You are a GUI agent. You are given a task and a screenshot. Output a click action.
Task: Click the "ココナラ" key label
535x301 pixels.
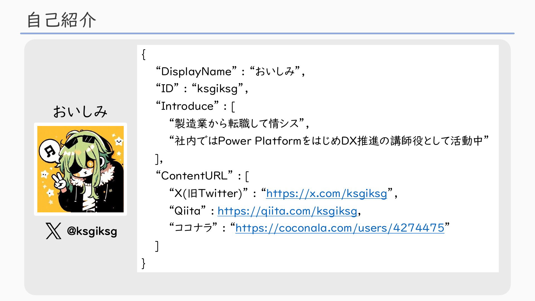click(194, 228)
